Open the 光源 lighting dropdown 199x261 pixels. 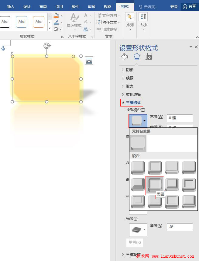click(138, 230)
